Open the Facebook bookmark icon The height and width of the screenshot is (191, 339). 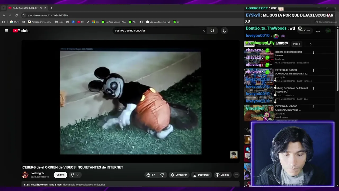[73, 22]
